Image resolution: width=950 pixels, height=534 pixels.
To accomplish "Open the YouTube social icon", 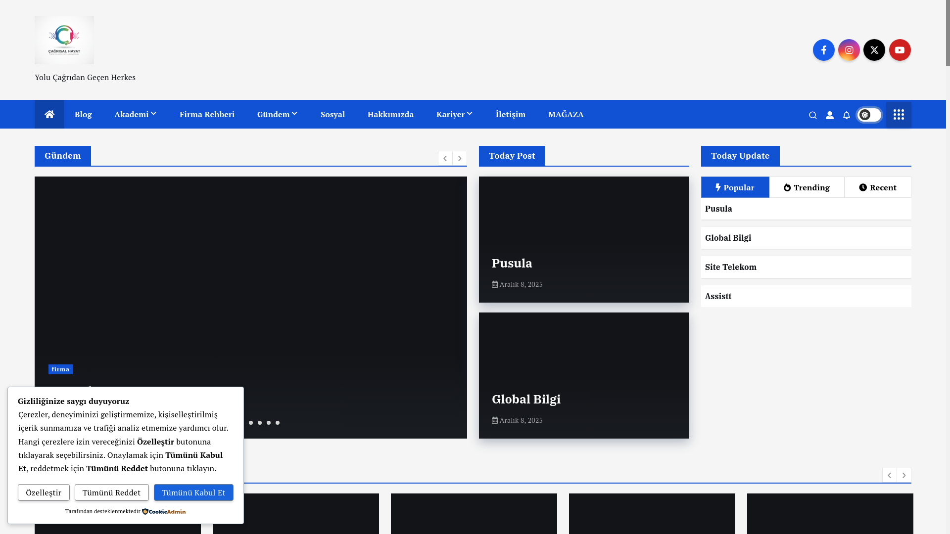I will click(x=900, y=50).
